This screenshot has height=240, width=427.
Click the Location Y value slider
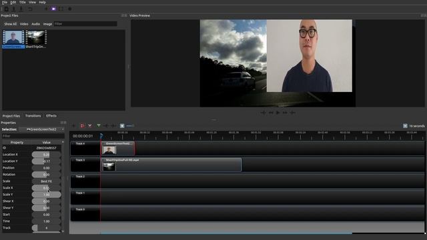click(46, 161)
